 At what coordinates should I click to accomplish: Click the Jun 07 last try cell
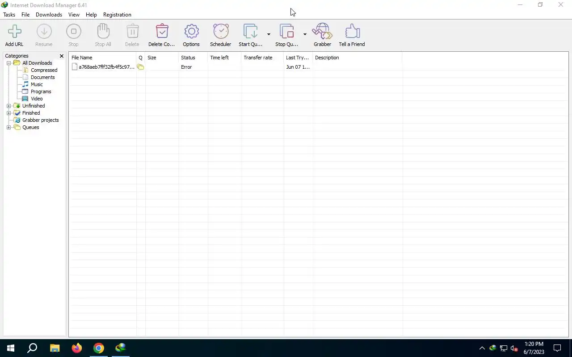click(x=298, y=67)
